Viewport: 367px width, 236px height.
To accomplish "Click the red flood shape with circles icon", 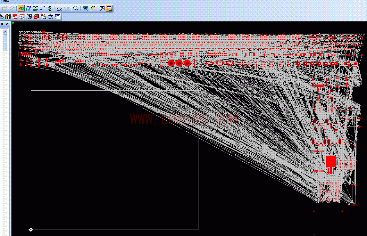I will [x=36, y=17].
